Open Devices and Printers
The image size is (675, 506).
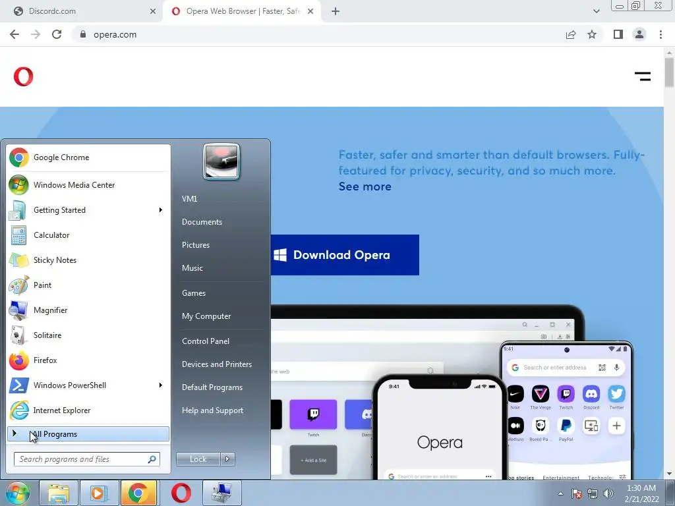216,364
